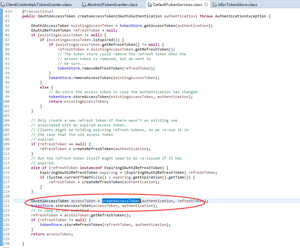
Task: Click the 'Clients might be holding' comment line
Action: point(110,130)
